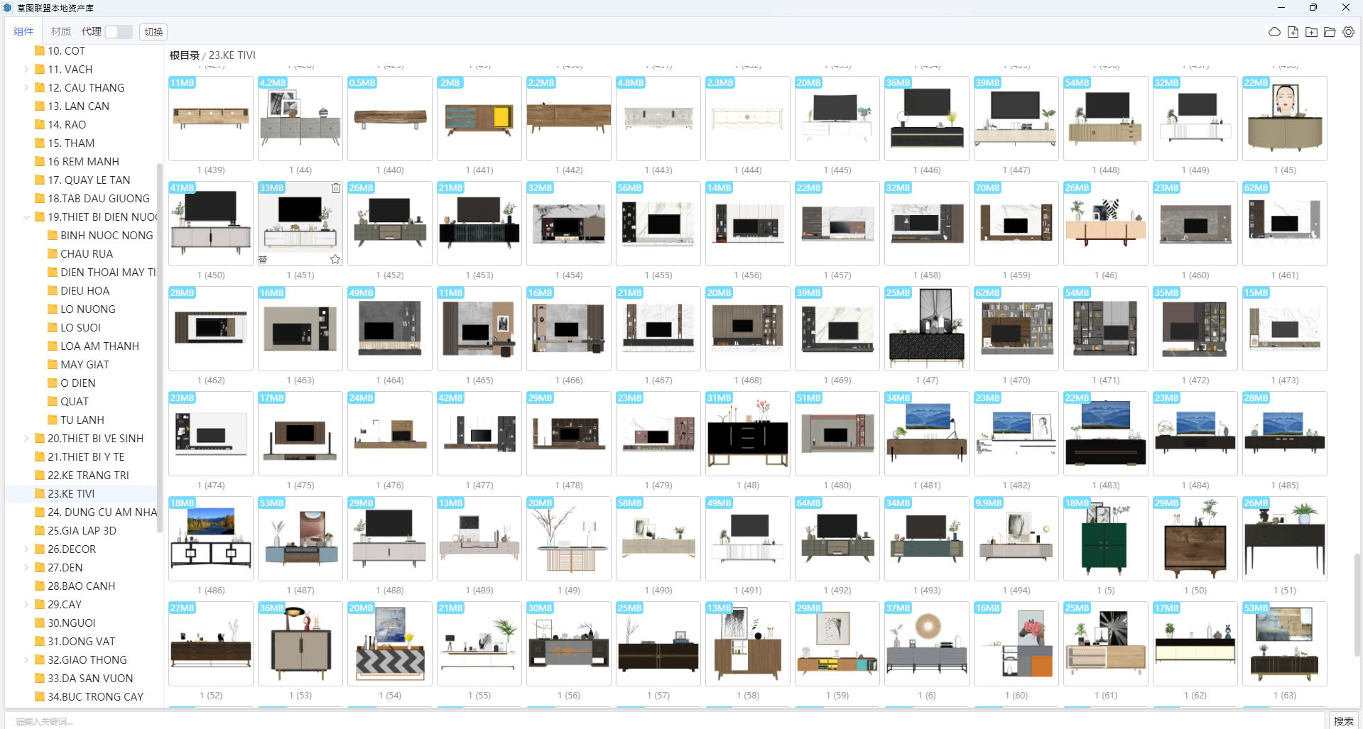Go to 根目录 in the breadcrumb
The height and width of the screenshot is (729, 1363).
(x=184, y=55)
